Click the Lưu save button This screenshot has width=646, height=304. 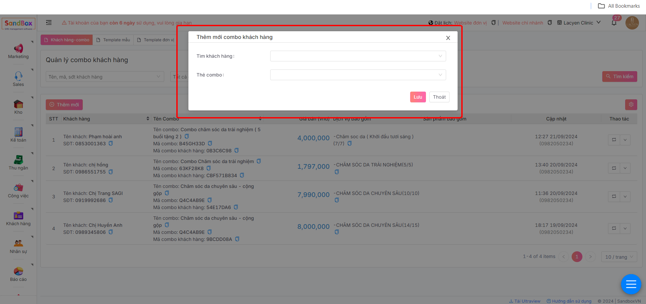418,97
